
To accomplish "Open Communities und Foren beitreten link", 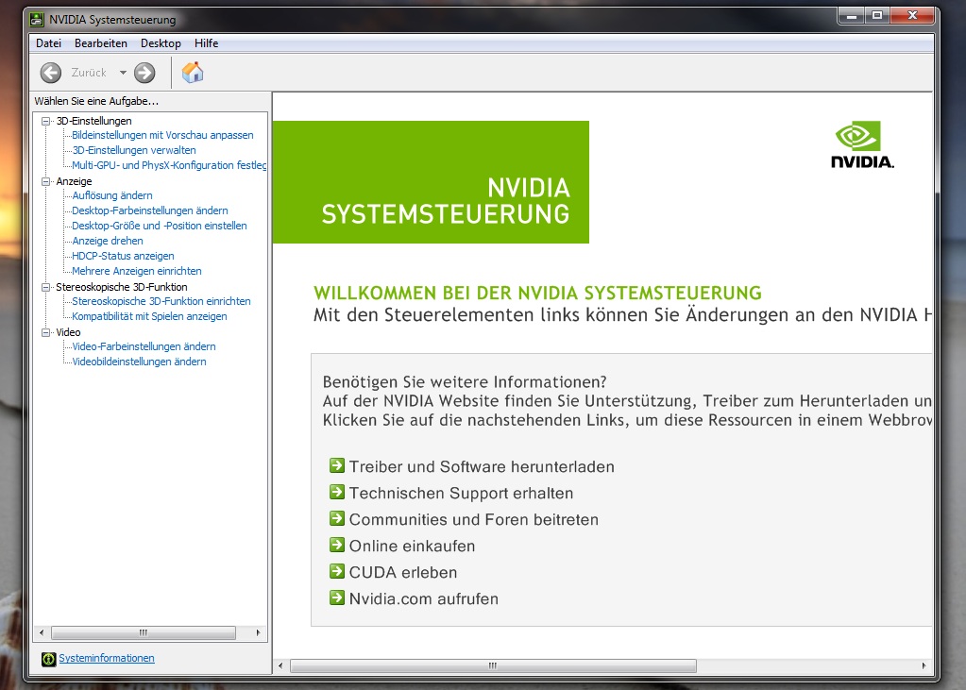I will pyautogui.click(x=474, y=519).
